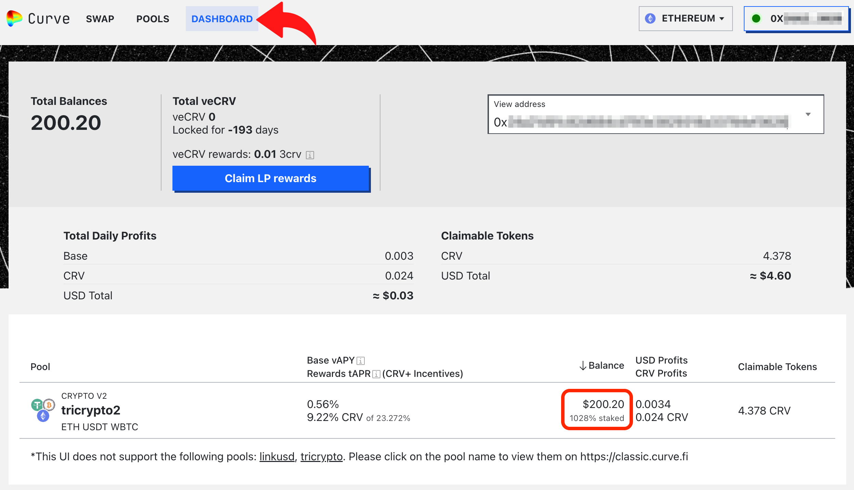
Task: Select the Dashboard tab
Action: tap(222, 19)
